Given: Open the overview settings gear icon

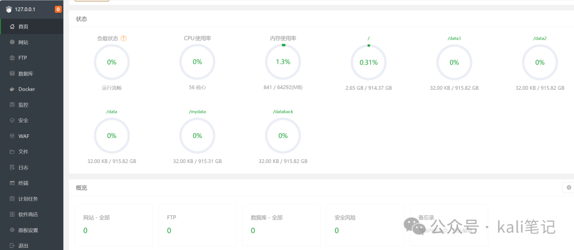Looking at the screenshot, I should [569, 187].
